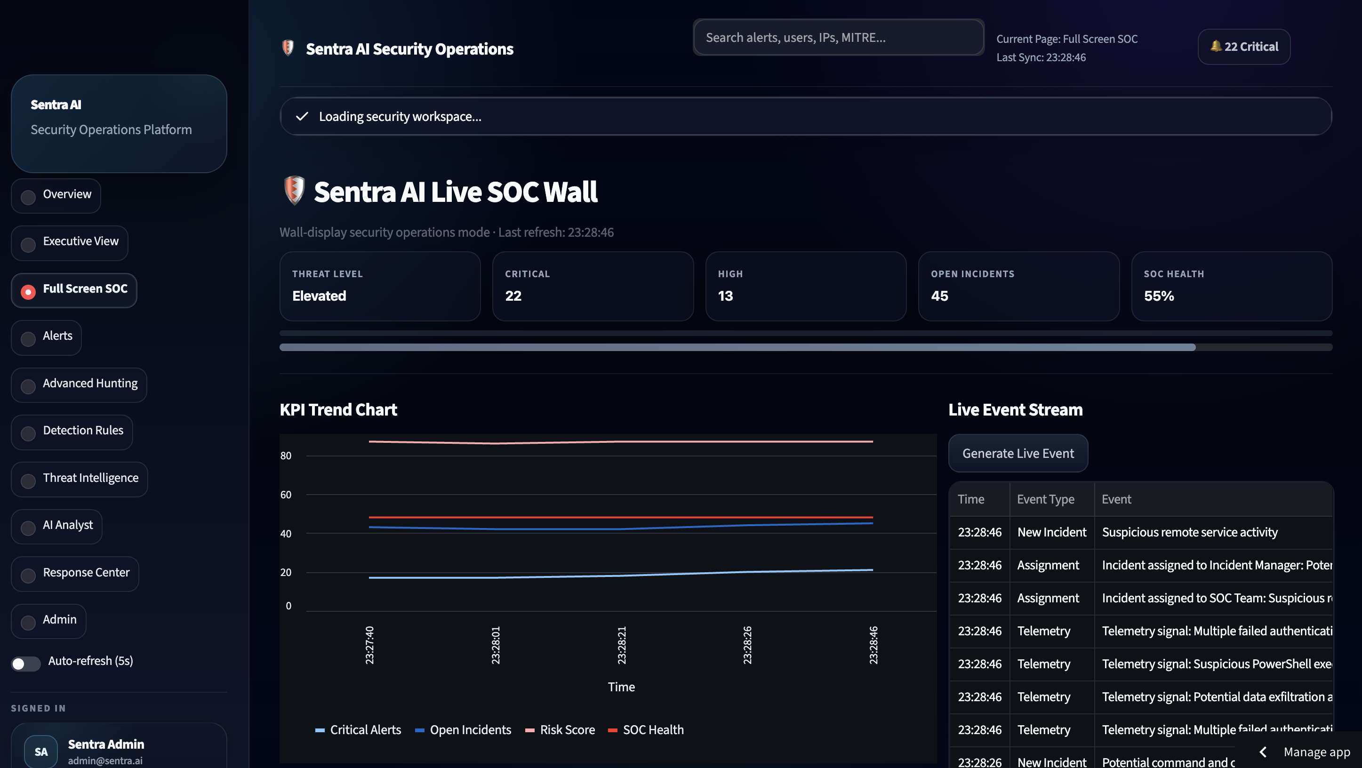The height and width of the screenshot is (768, 1362).
Task: Click Incident assigned to SOC Team row
Action: pyautogui.click(x=1141, y=598)
